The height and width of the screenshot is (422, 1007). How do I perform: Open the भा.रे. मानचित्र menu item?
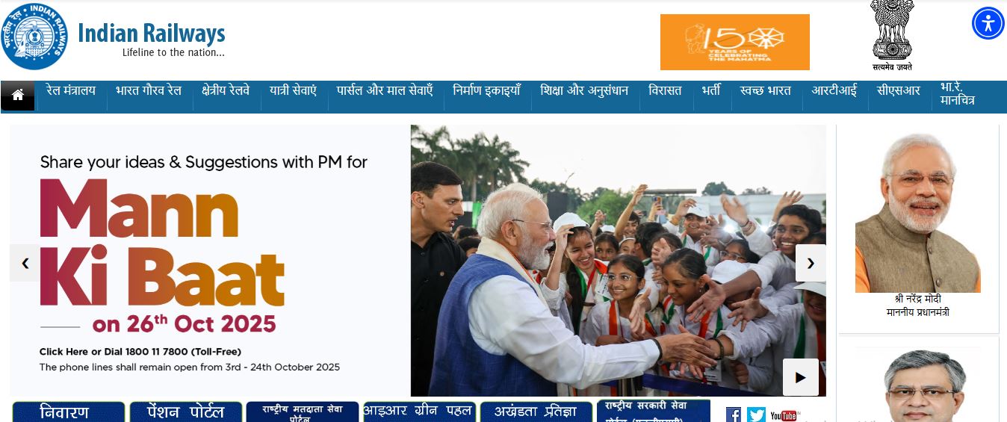point(957,95)
